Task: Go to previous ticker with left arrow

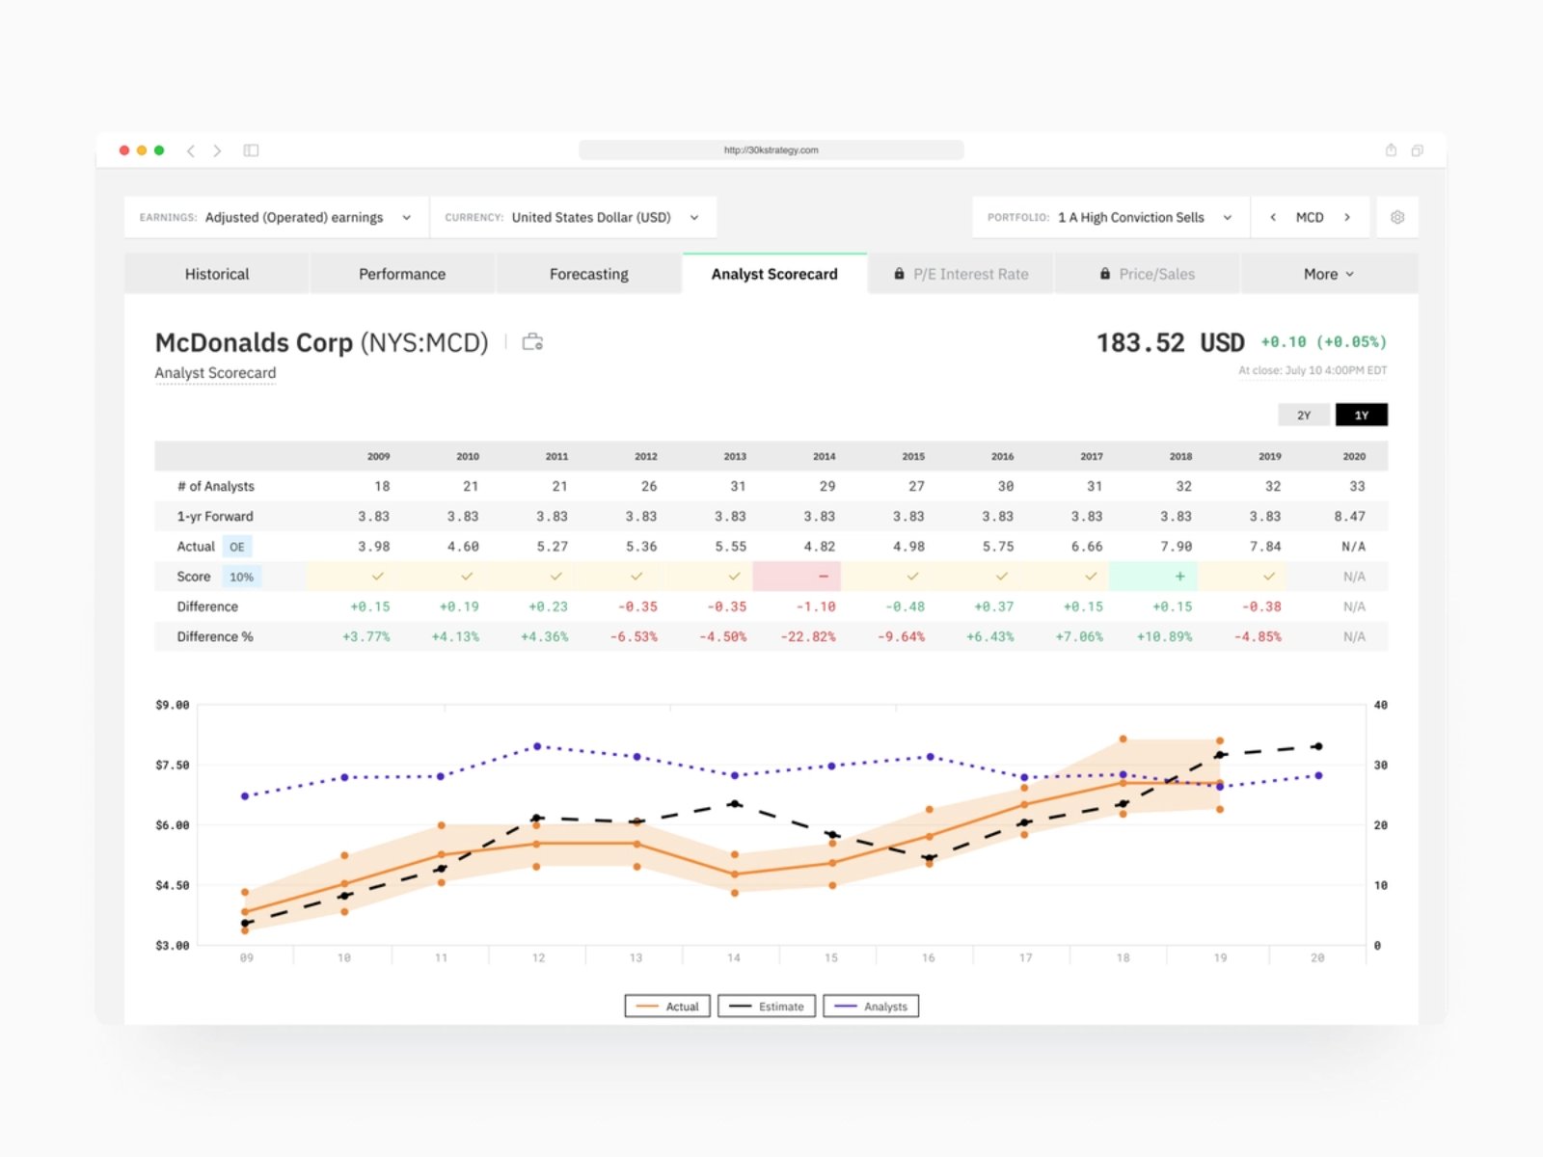Action: 1273,217
